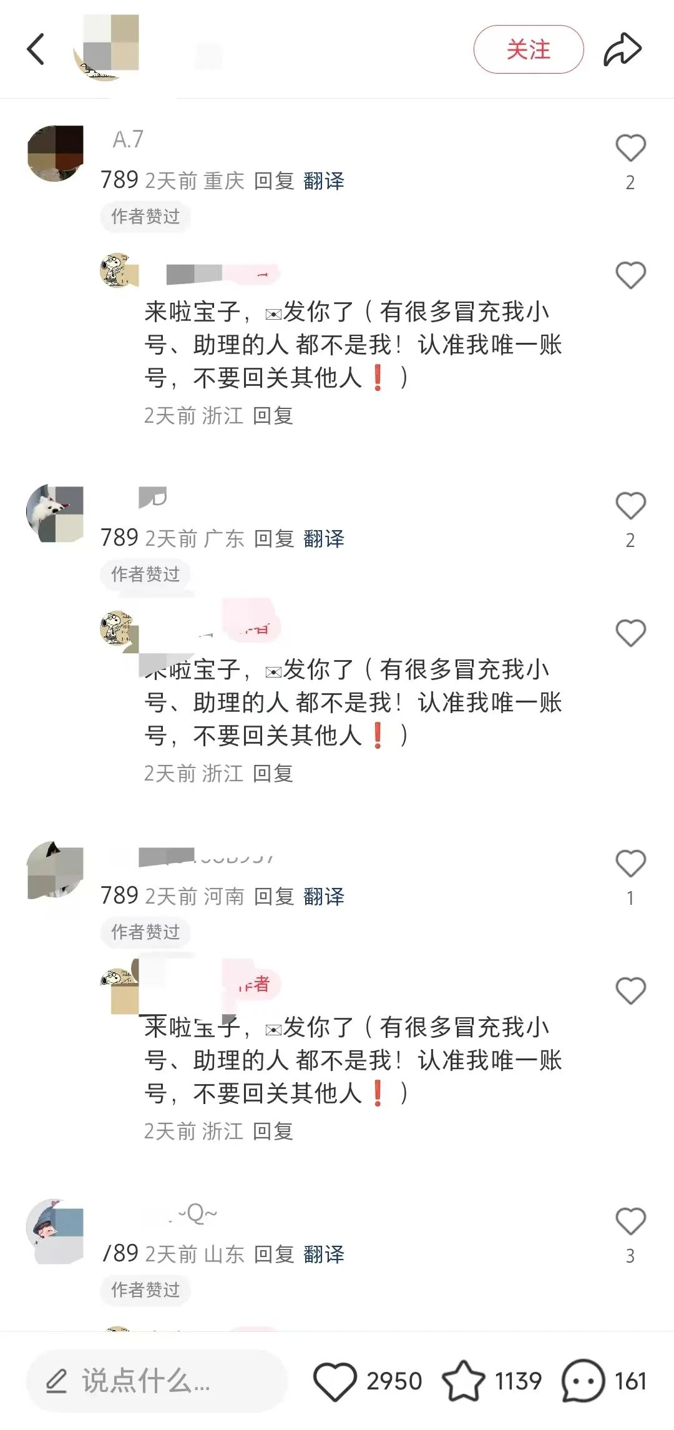Reply to the 广东 comment via 回复
The height and width of the screenshot is (1430, 674).
point(274,539)
